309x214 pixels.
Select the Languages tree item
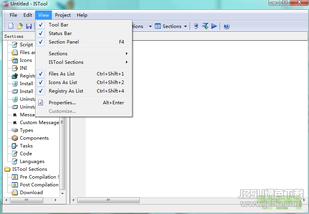(32, 161)
